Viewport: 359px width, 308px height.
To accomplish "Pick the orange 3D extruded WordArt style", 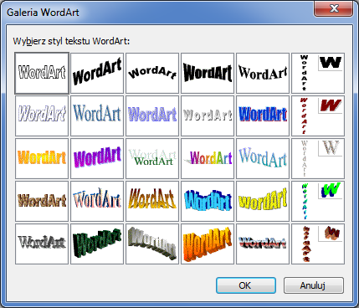I will coord(208,244).
